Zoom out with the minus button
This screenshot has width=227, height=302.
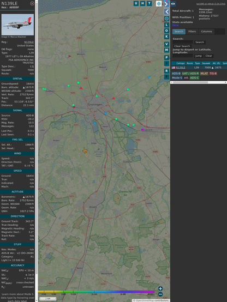[160, 294]
